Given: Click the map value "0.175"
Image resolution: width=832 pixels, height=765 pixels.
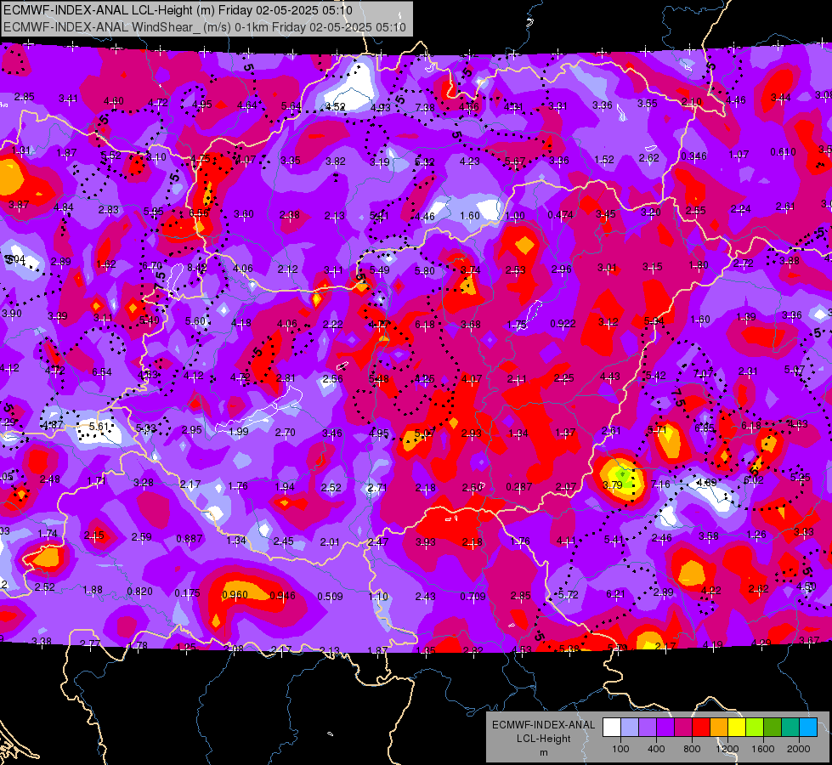Looking at the screenshot, I should [x=187, y=593].
